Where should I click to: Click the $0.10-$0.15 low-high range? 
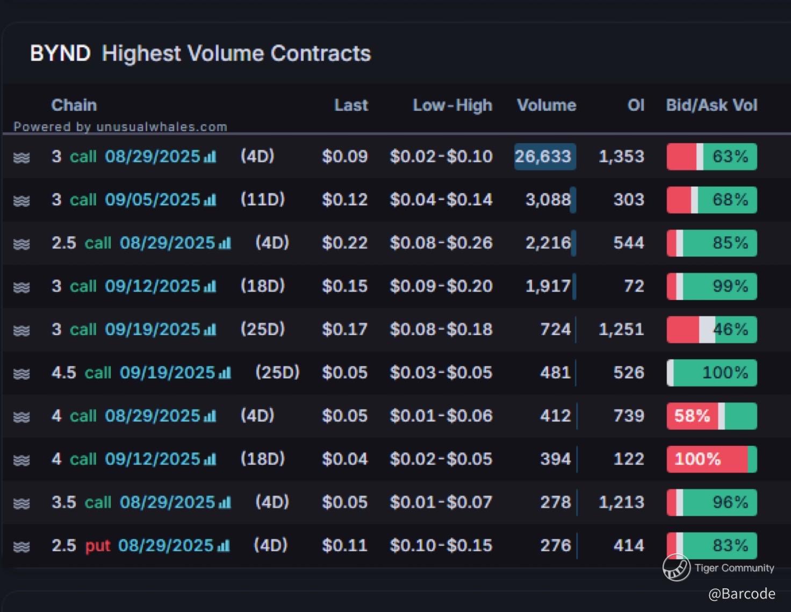441,546
